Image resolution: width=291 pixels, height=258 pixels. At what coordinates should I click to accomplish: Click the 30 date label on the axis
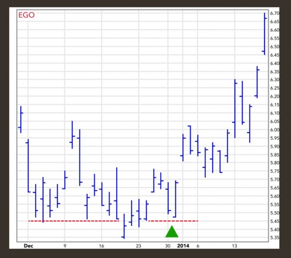pos(168,246)
